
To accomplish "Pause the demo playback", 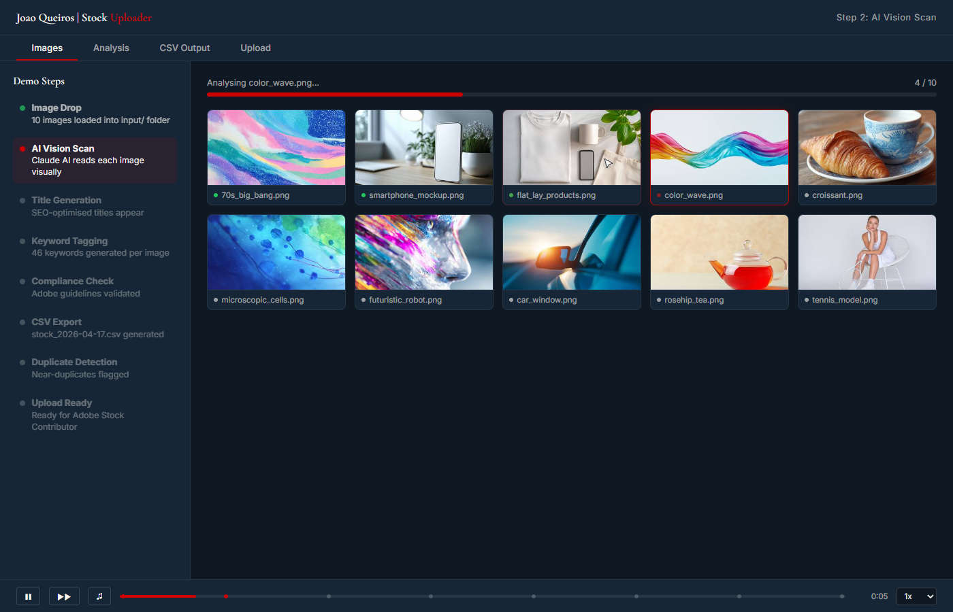I will coord(28,596).
